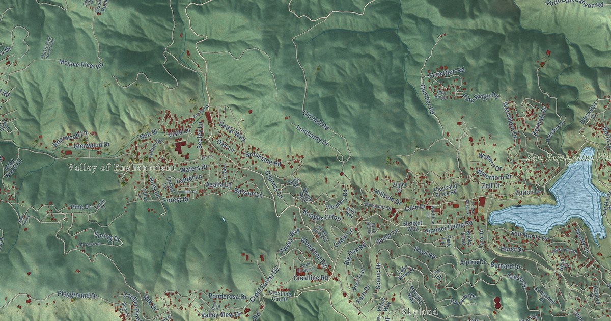Click the 'Valley of Enchantment' place label

[121, 168]
